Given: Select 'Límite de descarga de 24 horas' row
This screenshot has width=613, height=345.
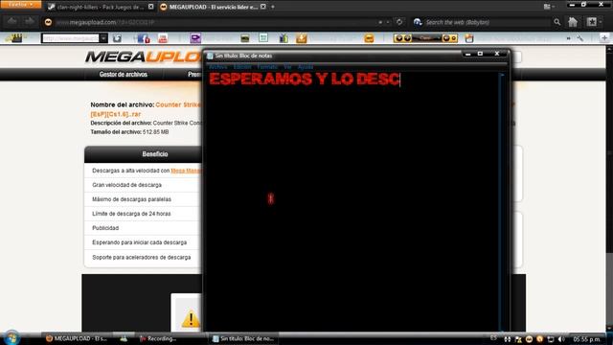Looking at the screenshot, I should tap(143, 214).
